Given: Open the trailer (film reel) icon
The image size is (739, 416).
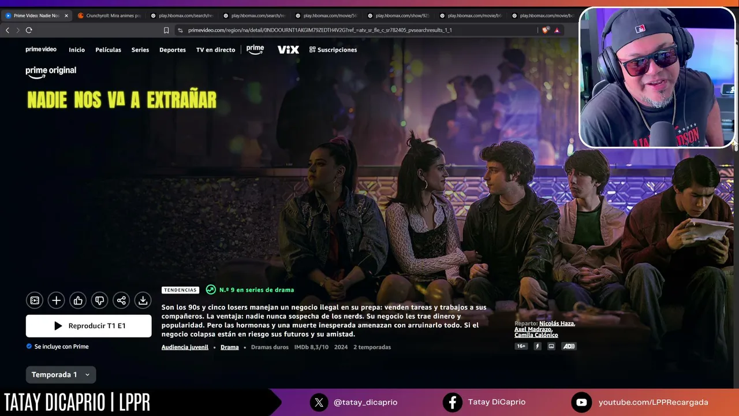Looking at the screenshot, I should tap(35, 300).
